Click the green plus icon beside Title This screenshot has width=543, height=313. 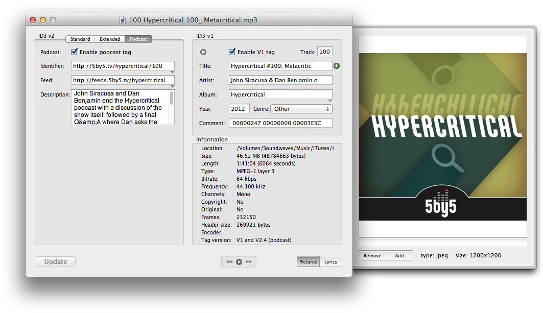click(x=337, y=66)
